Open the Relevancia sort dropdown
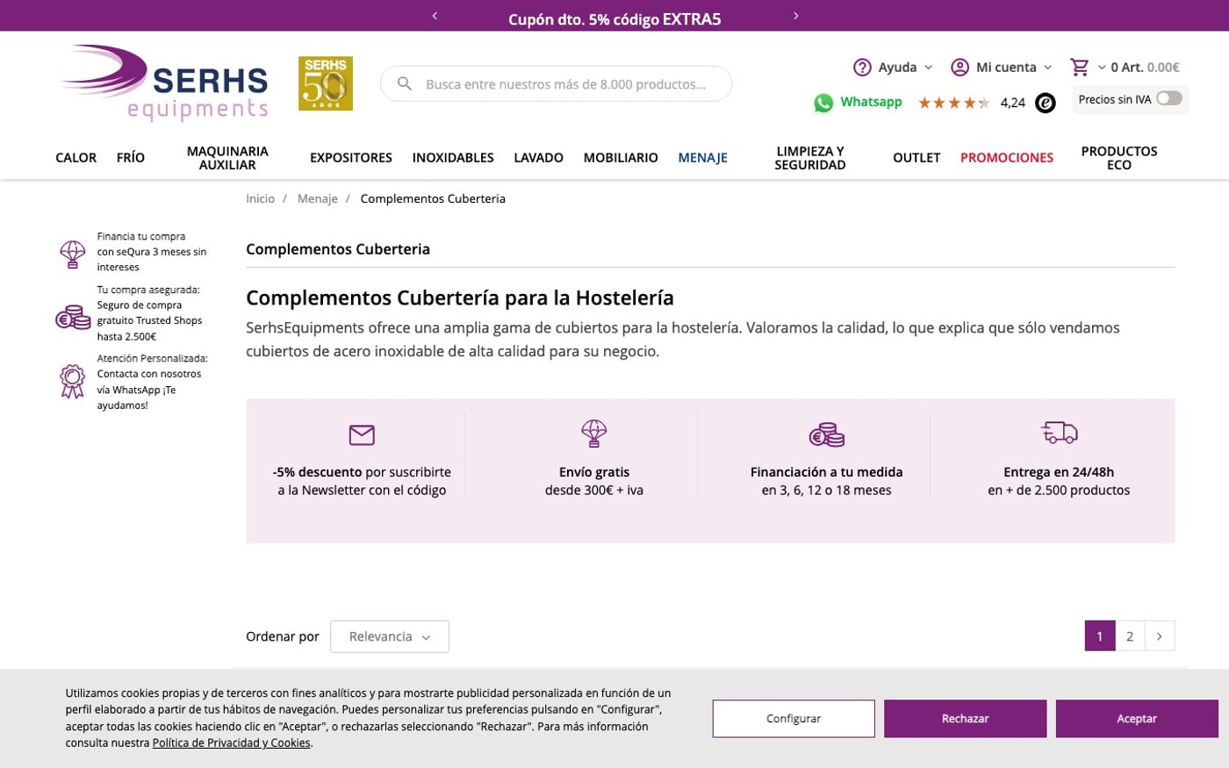The height and width of the screenshot is (768, 1229). [390, 636]
